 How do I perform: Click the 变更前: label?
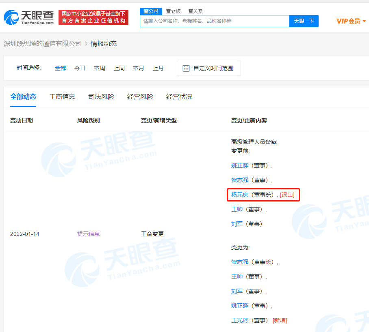[240, 151]
